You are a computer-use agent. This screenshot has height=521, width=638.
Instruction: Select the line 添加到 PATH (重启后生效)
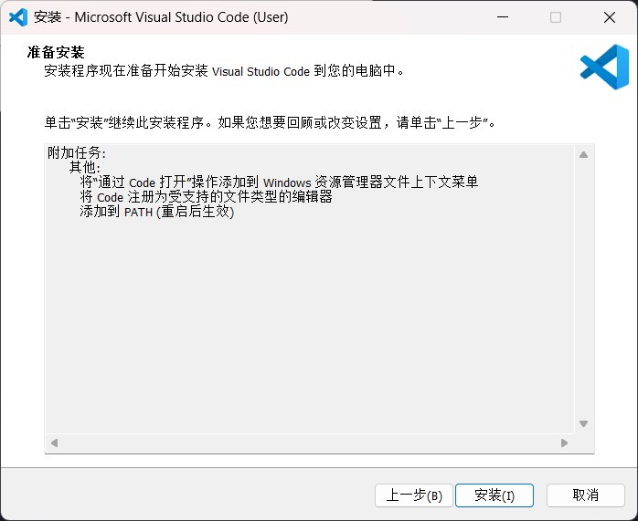tap(157, 212)
